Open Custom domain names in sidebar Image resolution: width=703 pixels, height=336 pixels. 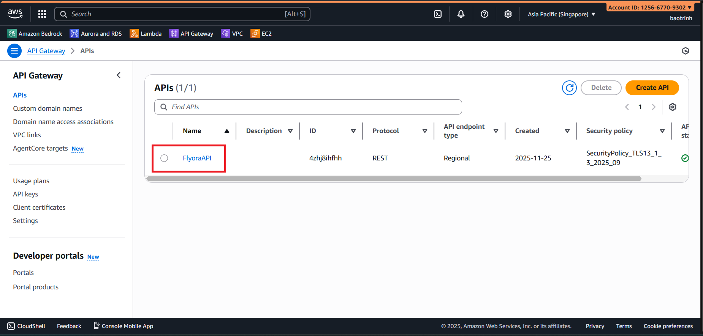(47, 108)
